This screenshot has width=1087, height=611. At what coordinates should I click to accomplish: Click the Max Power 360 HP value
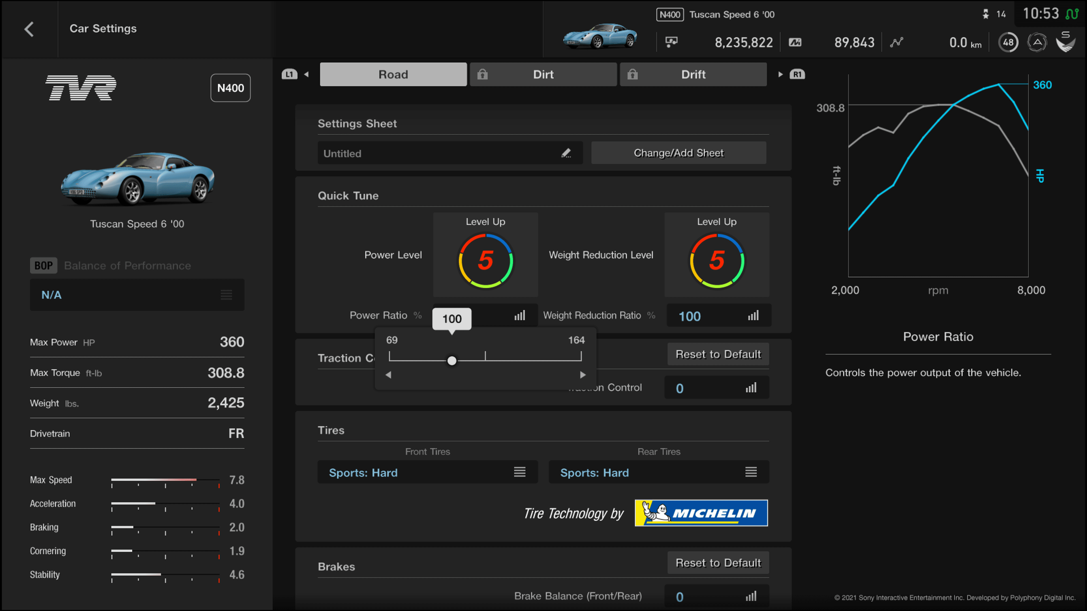point(232,341)
